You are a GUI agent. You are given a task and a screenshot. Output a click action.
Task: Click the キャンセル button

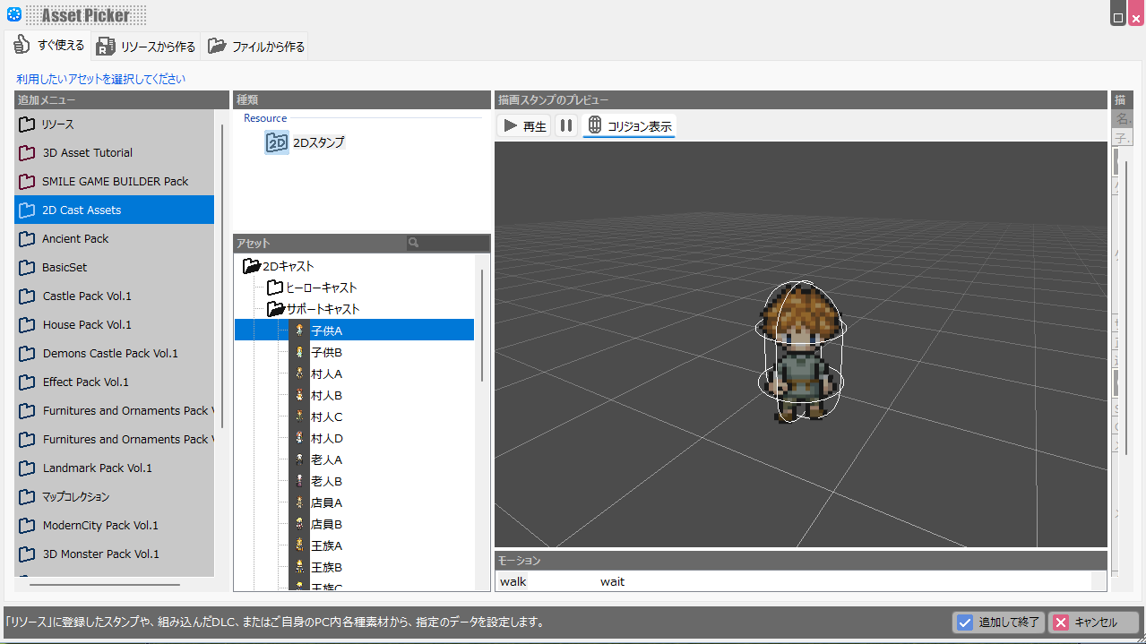(1093, 623)
